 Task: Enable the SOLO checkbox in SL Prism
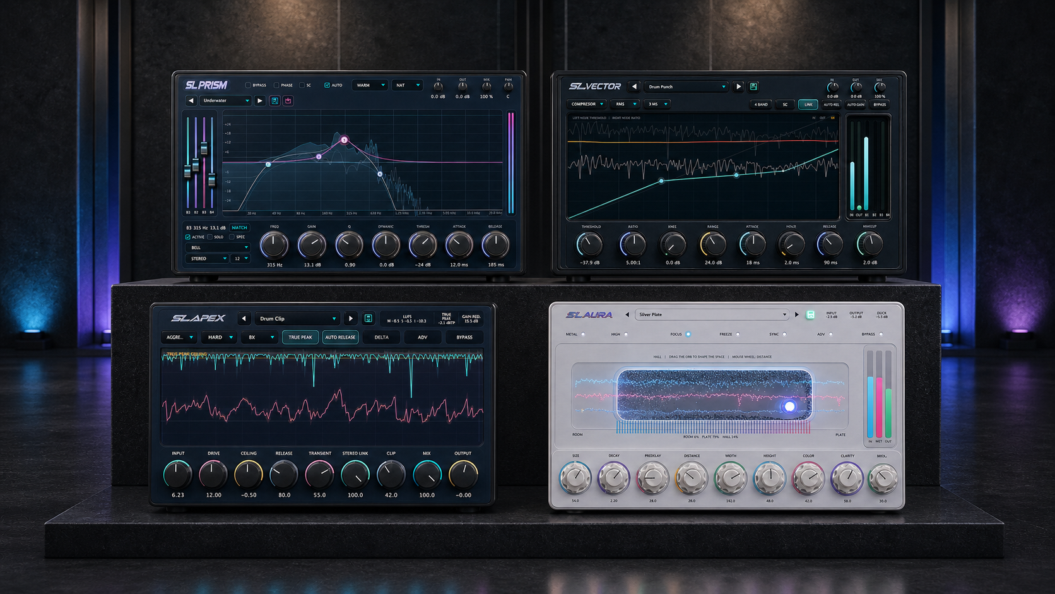point(210,237)
